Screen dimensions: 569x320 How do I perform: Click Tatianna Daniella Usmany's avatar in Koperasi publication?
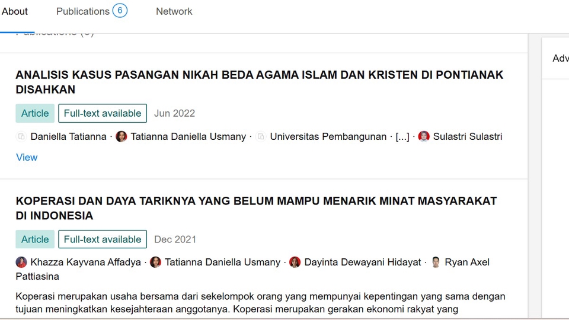pos(155,262)
